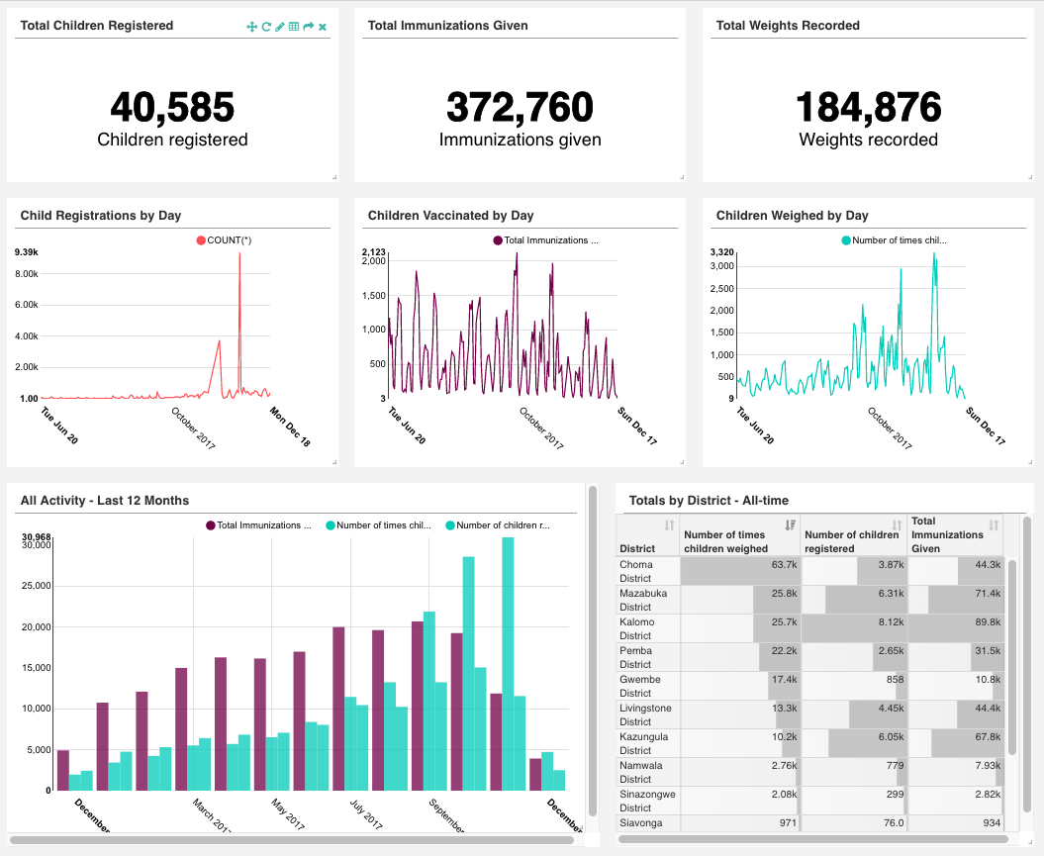Image resolution: width=1044 pixels, height=856 pixels.
Task: Click the 372,760 immunizations number
Action: (x=520, y=107)
